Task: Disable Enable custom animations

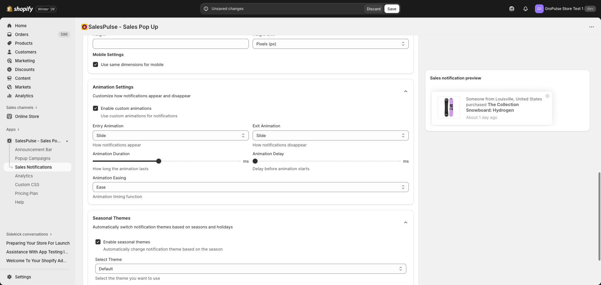Action: (x=95, y=108)
